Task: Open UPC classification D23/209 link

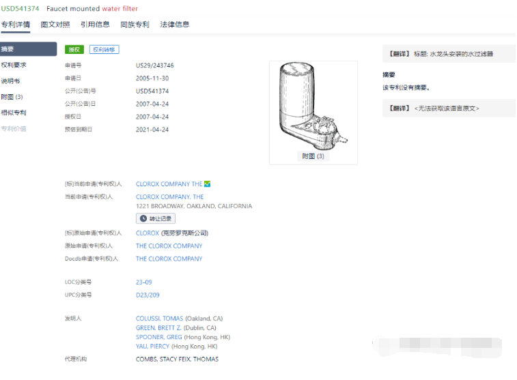Action: pos(148,295)
